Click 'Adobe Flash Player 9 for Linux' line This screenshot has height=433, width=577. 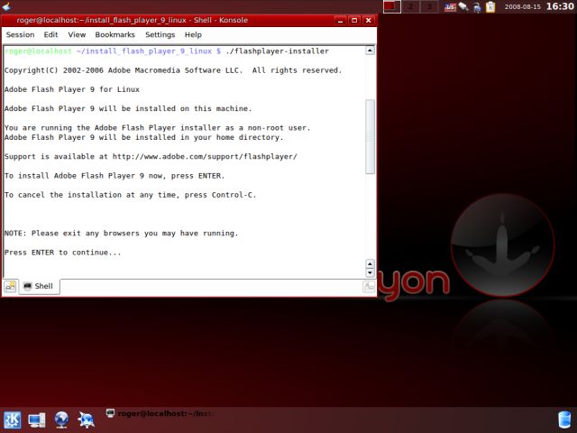click(72, 89)
